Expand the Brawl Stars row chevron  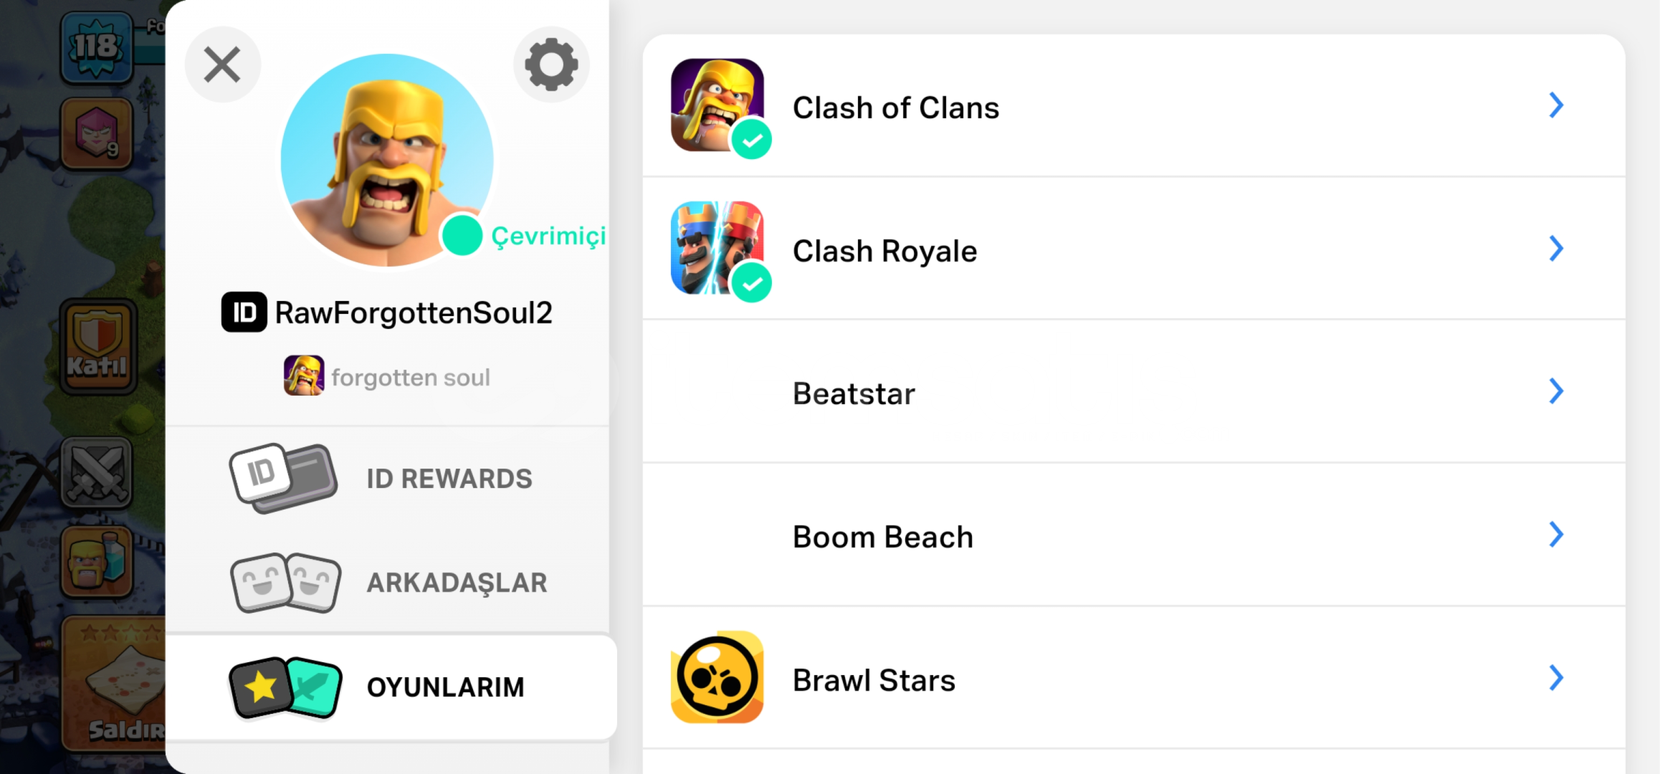(x=1555, y=678)
